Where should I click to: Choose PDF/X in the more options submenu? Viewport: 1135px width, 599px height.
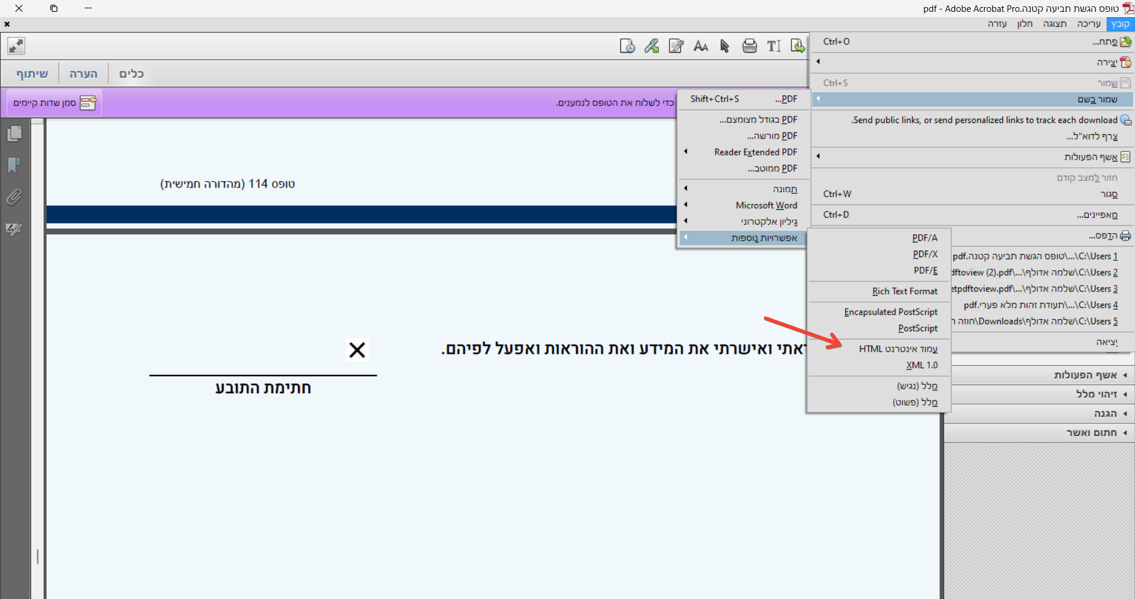(879, 254)
